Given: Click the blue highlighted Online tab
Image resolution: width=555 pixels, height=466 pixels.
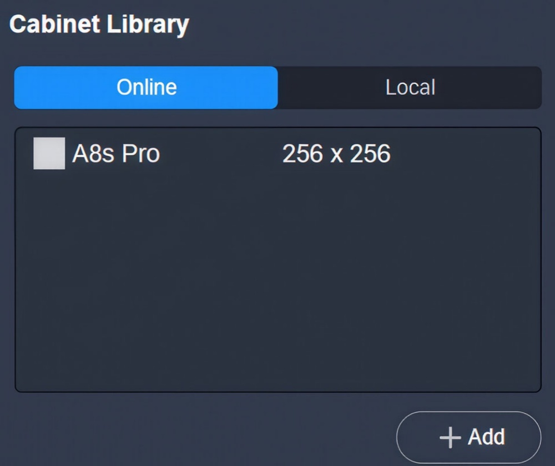Looking at the screenshot, I should (146, 88).
